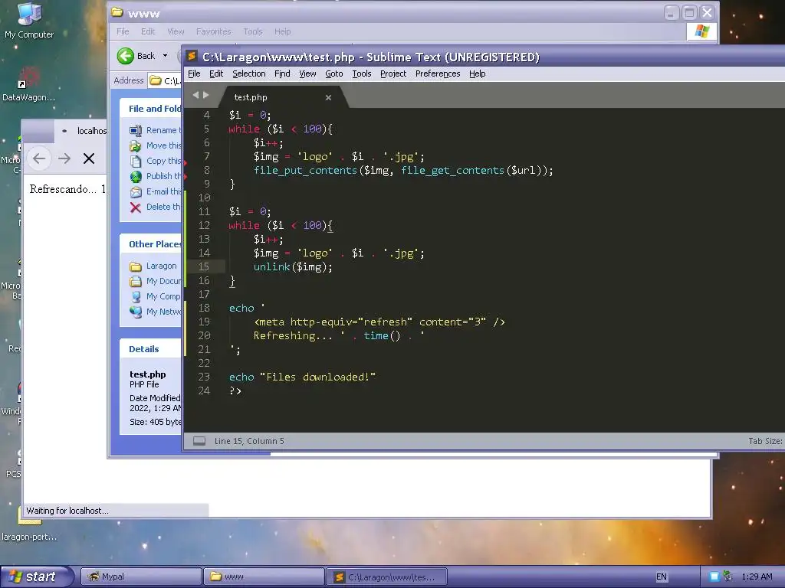785x588 pixels.
Task: Click the browser forward arrow button
Action: (x=64, y=159)
